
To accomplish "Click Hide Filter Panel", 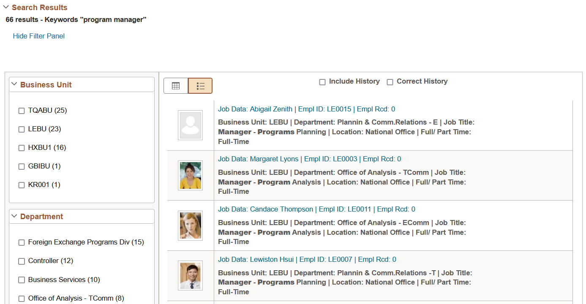I will click(x=38, y=36).
